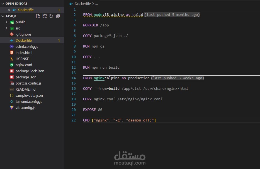The height and width of the screenshot is (169, 260).
Task: Open README.md in the explorer
Action: 25,89
